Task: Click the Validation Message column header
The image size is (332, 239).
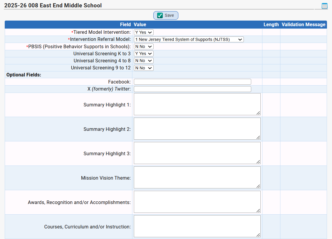Action: click(303, 24)
